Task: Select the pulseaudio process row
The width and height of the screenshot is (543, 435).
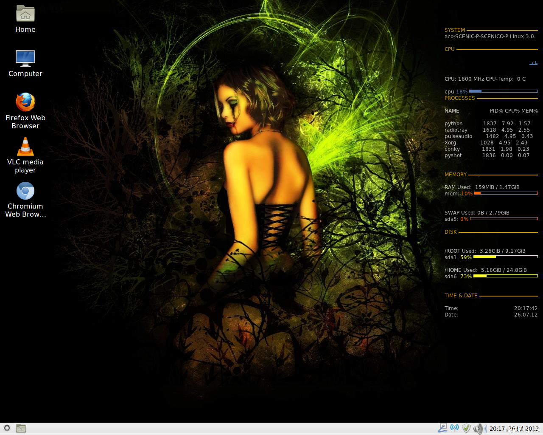Action: [489, 136]
